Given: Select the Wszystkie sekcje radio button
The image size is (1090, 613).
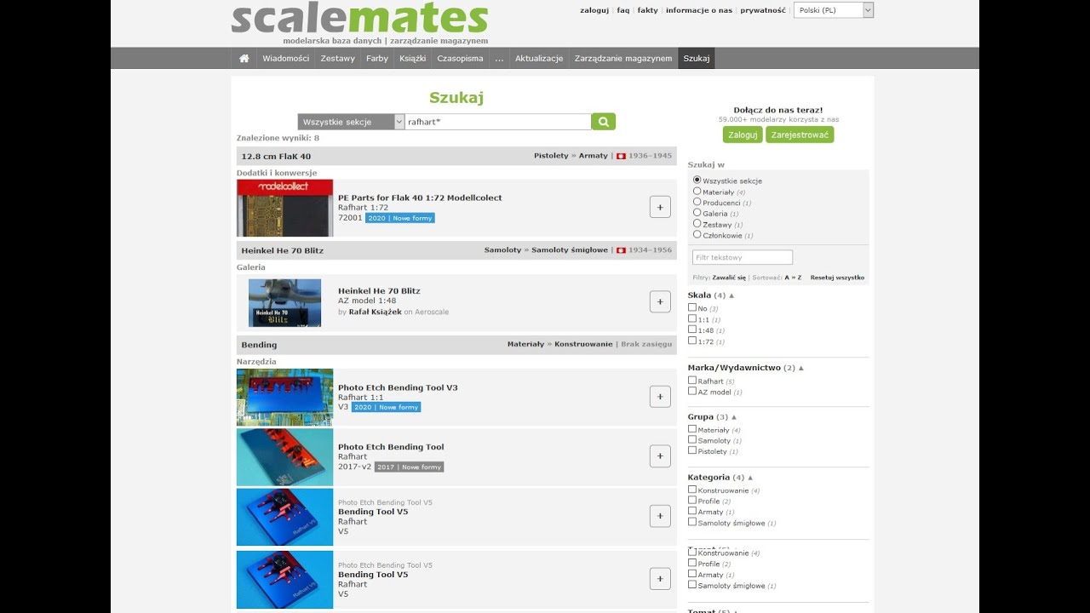Looking at the screenshot, I should [x=697, y=180].
